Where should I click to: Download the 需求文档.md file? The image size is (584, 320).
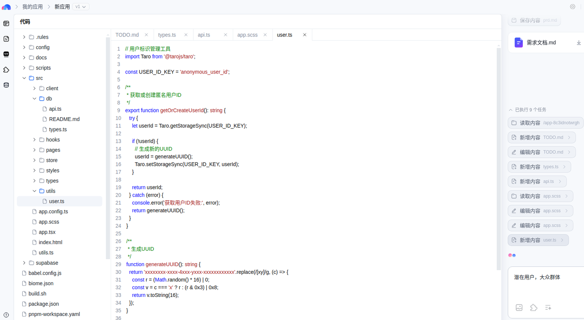[x=578, y=43]
